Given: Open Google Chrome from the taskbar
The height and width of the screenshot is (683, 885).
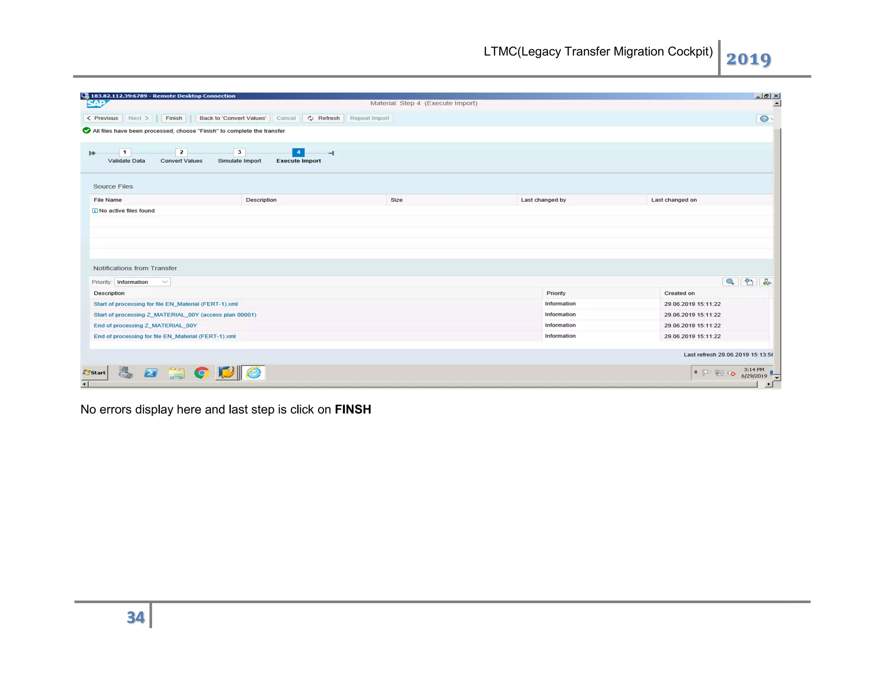Looking at the screenshot, I should (x=201, y=373).
